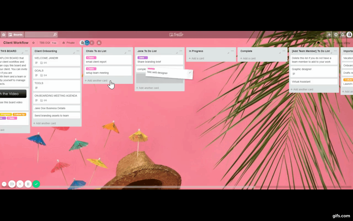Click the first member avatar on board
The height and width of the screenshot is (221, 353).
pos(82,43)
